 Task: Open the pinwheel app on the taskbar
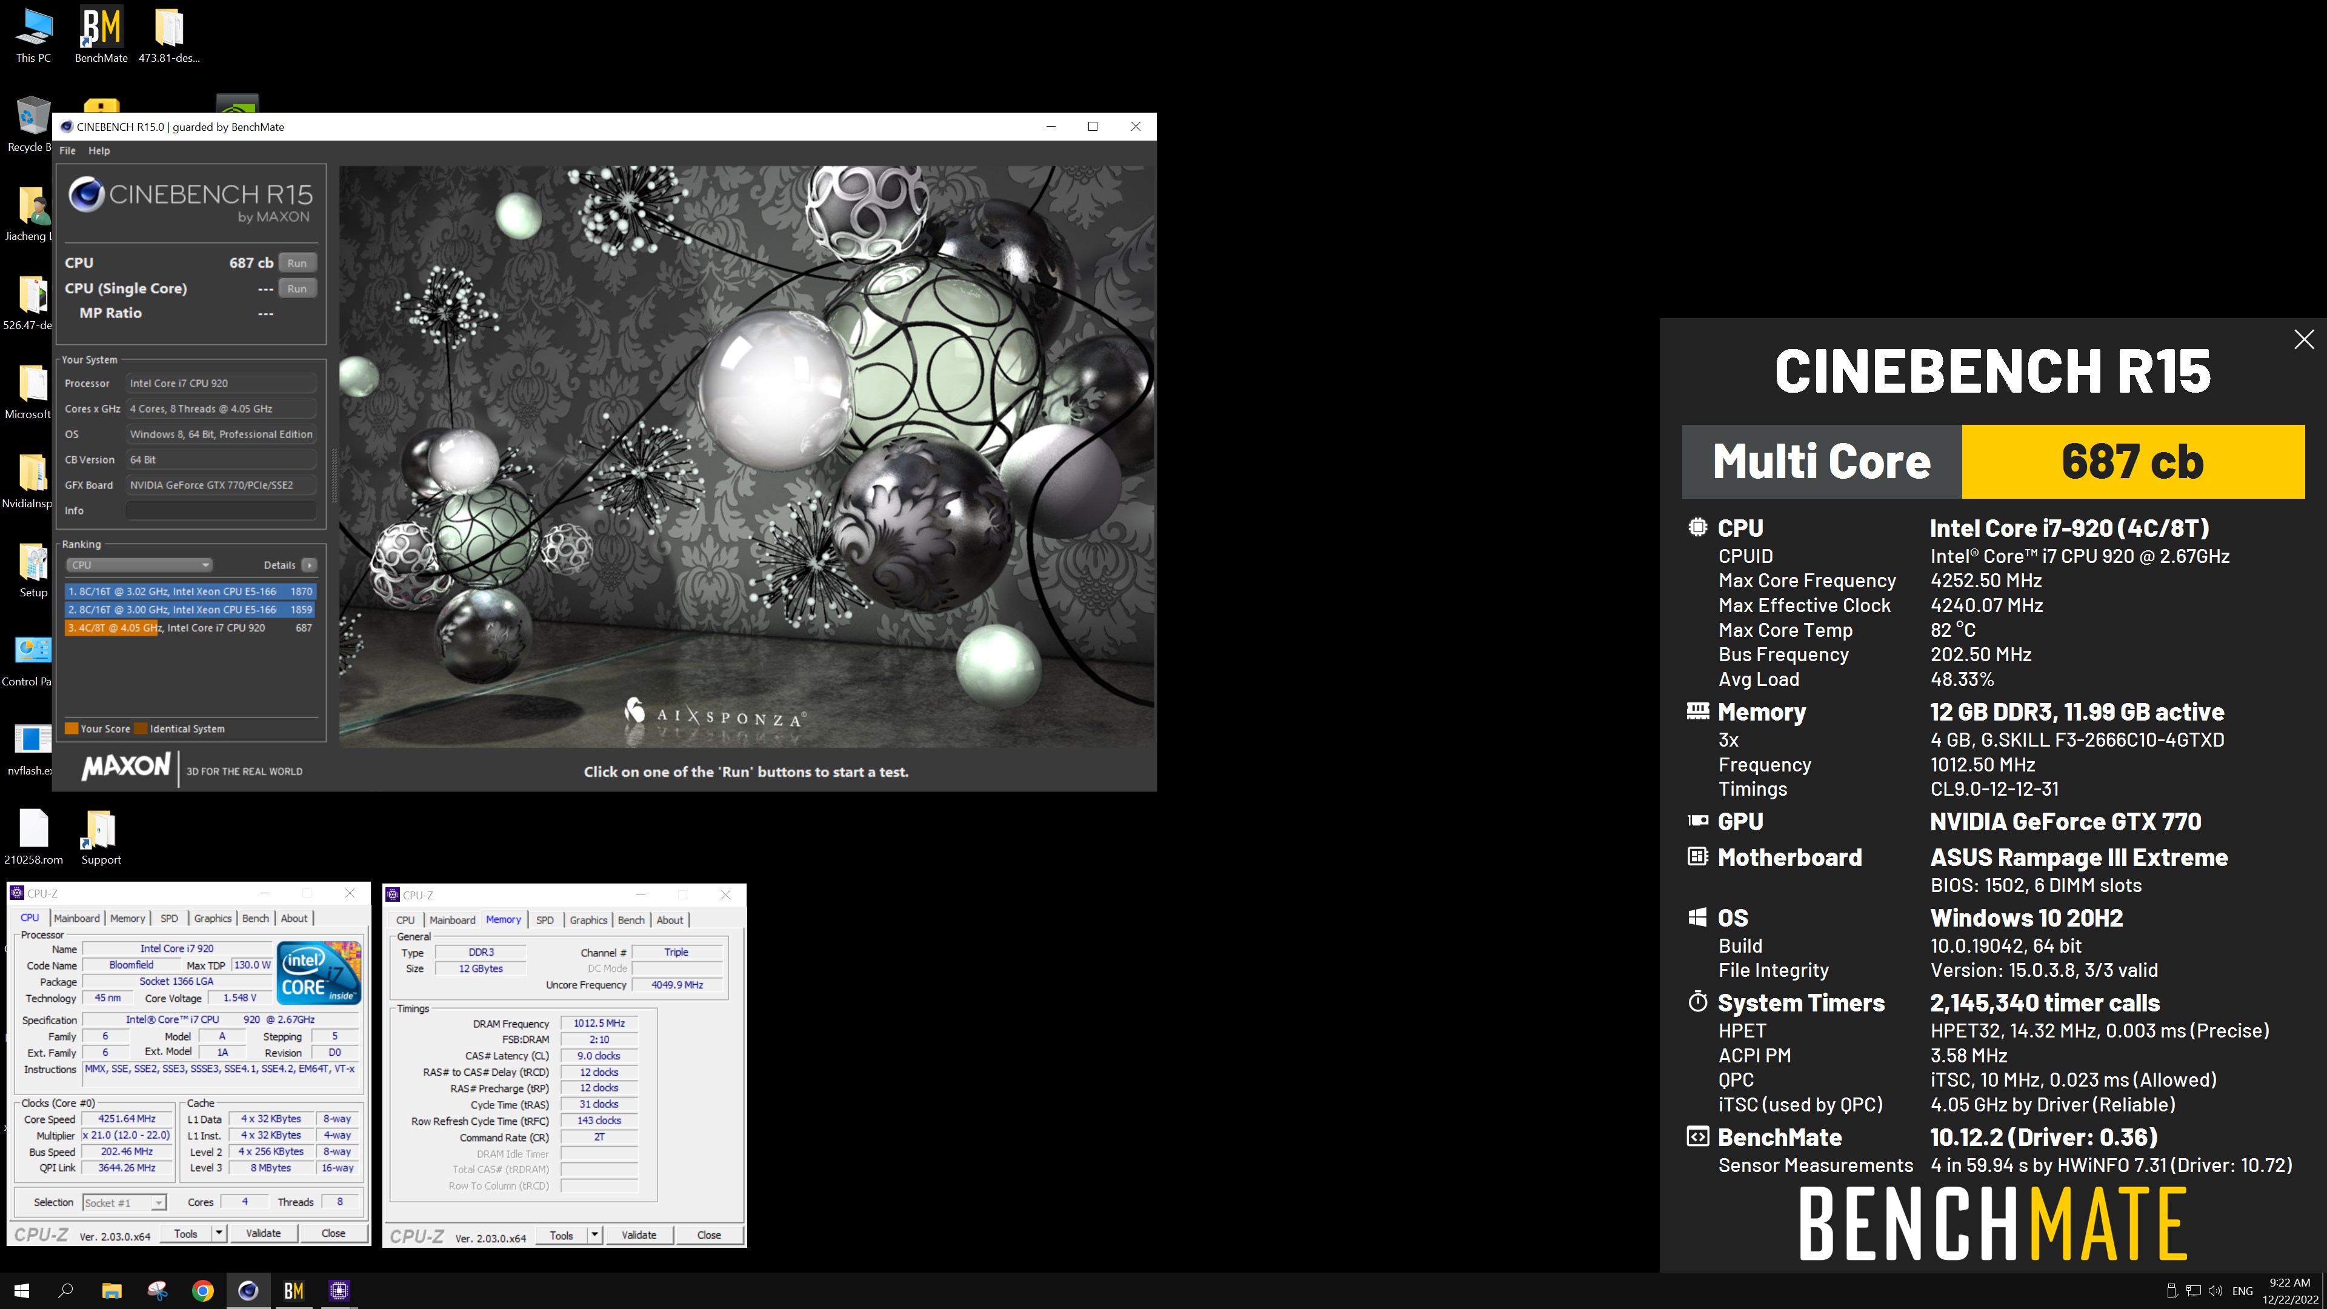(x=157, y=1291)
